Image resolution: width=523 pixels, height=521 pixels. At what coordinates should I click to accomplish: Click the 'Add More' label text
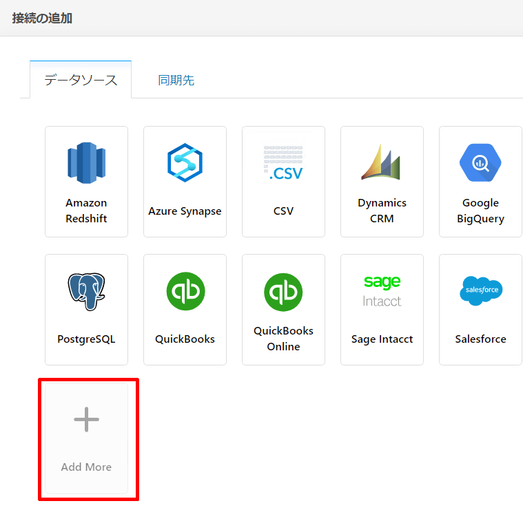(x=86, y=467)
